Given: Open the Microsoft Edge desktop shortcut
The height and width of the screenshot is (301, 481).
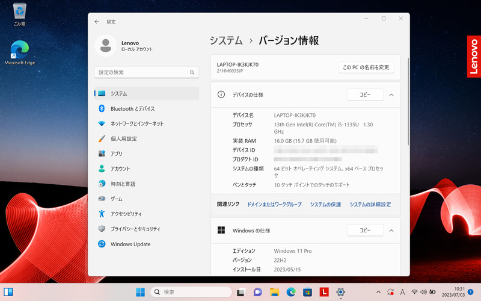Looking at the screenshot, I should click(x=20, y=52).
